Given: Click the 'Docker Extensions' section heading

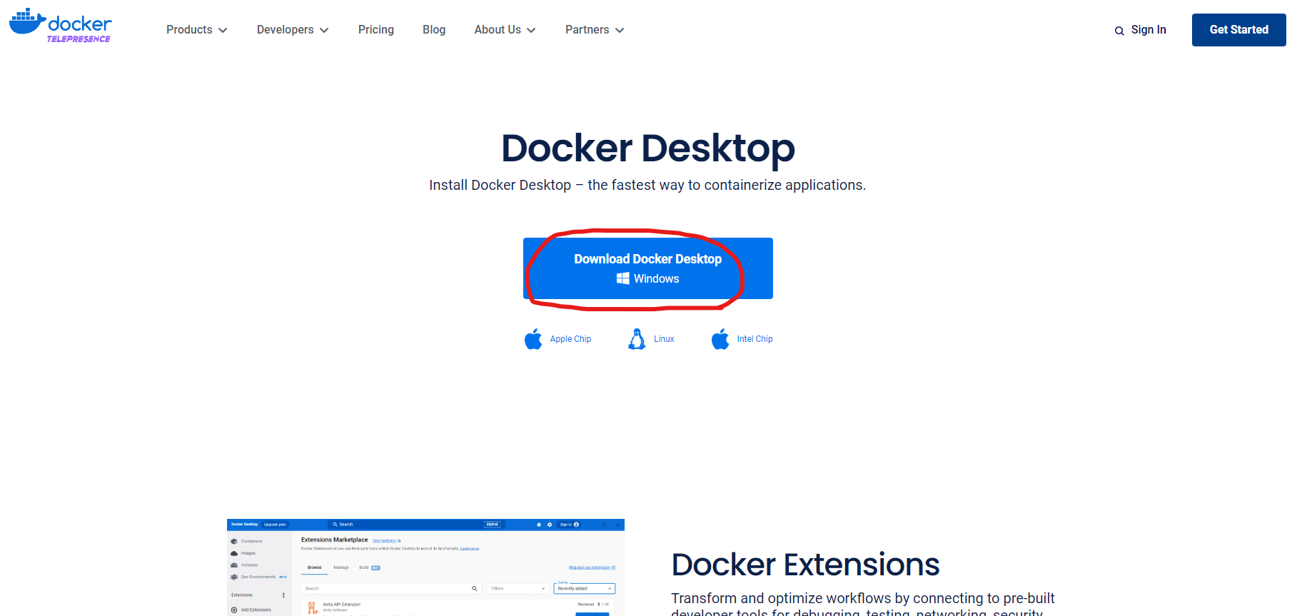Looking at the screenshot, I should [x=805, y=565].
